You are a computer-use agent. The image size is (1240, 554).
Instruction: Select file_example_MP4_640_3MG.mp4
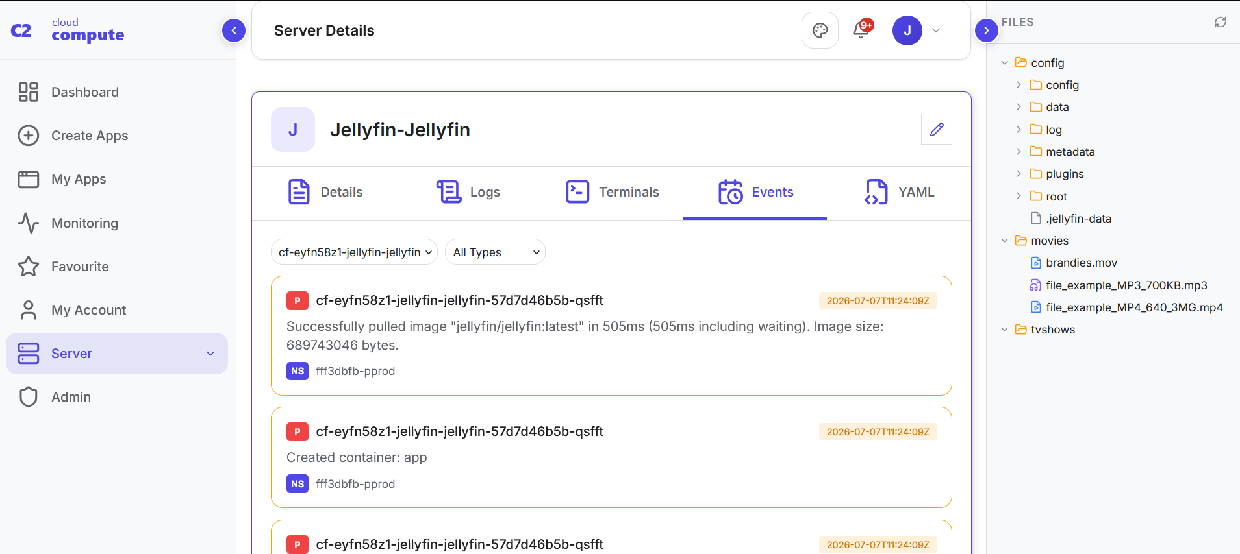point(1134,307)
